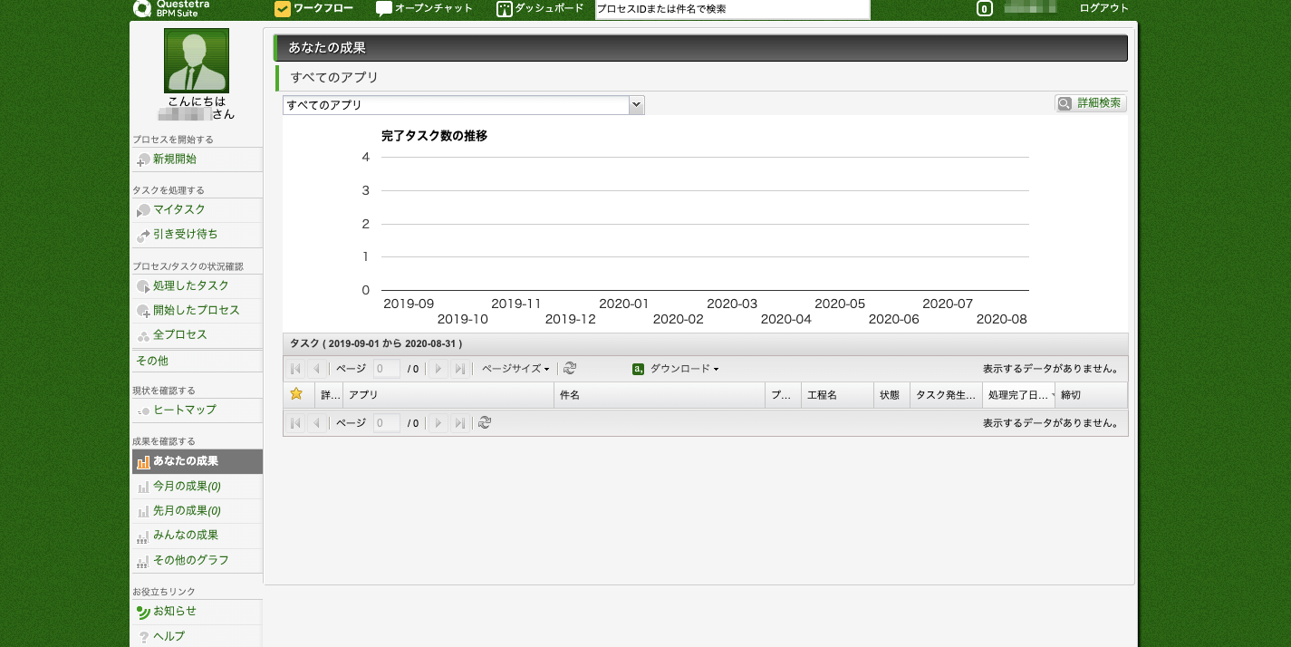Select ワークフロー in the top menu
The height and width of the screenshot is (647, 1291).
point(313,9)
